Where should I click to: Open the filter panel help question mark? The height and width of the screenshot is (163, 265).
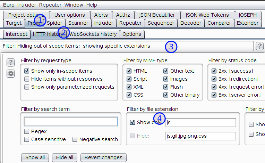tap(10, 63)
